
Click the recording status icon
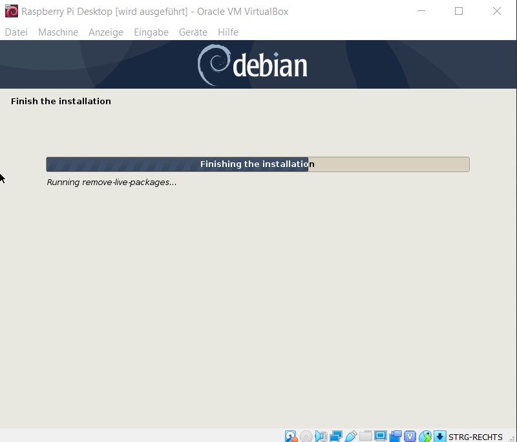(x=396, y=436)
